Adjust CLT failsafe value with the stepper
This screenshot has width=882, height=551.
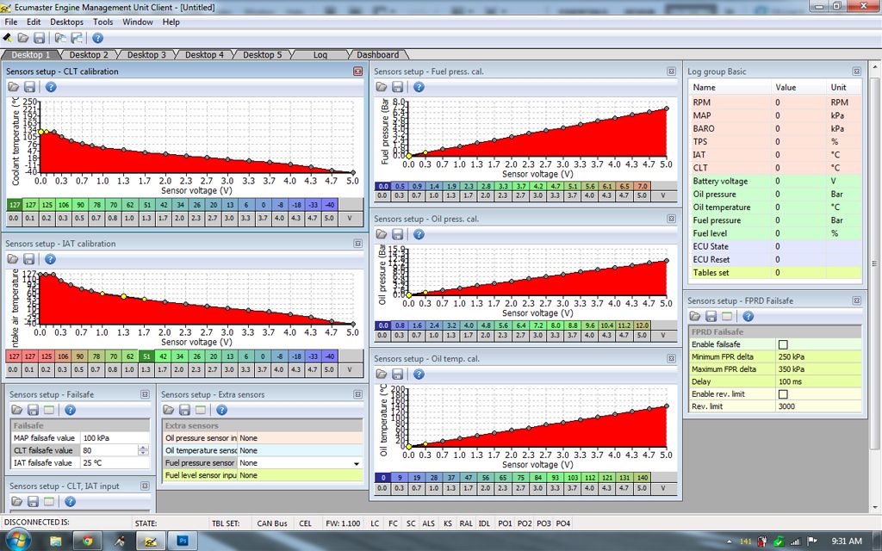point(143,450)
